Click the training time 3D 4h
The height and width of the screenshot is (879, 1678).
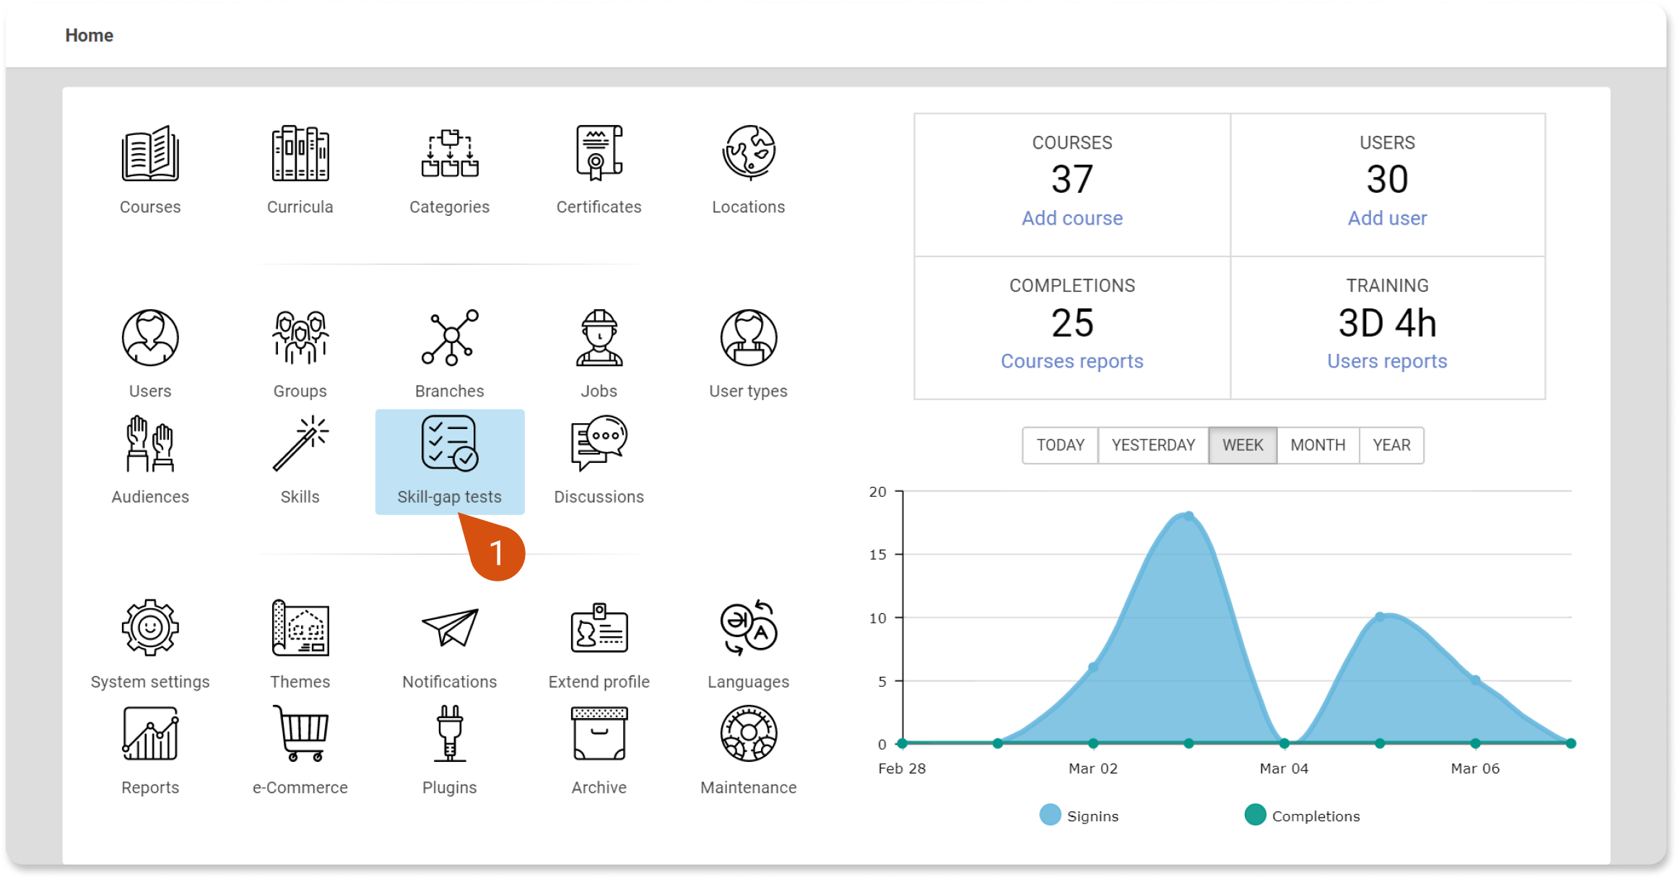coord(1387,323)
